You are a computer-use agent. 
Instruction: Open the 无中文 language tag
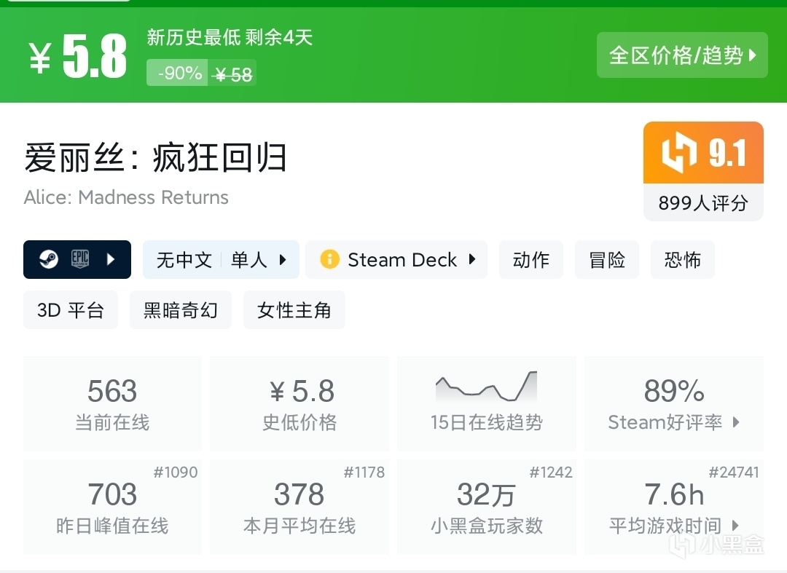[184, 260]
